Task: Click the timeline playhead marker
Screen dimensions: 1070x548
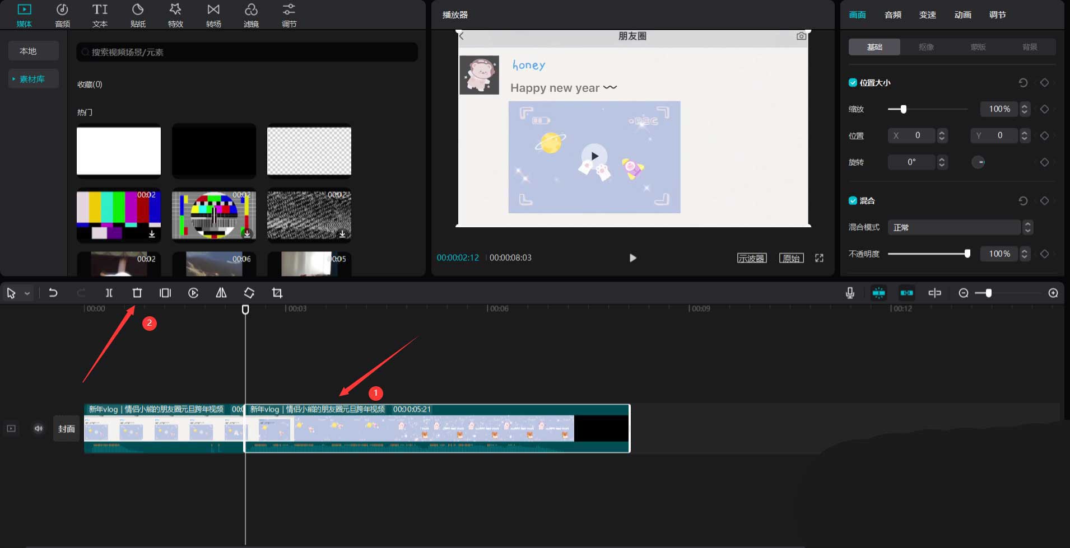Action: [x=245, y=310]
